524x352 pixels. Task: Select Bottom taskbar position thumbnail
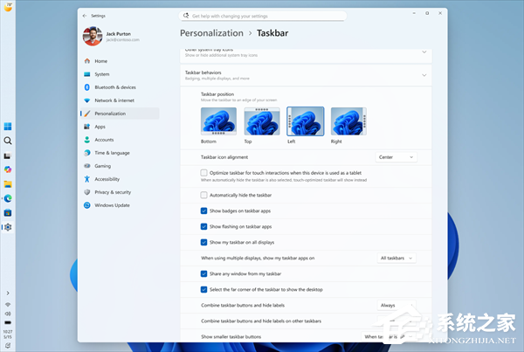point(218,121)
